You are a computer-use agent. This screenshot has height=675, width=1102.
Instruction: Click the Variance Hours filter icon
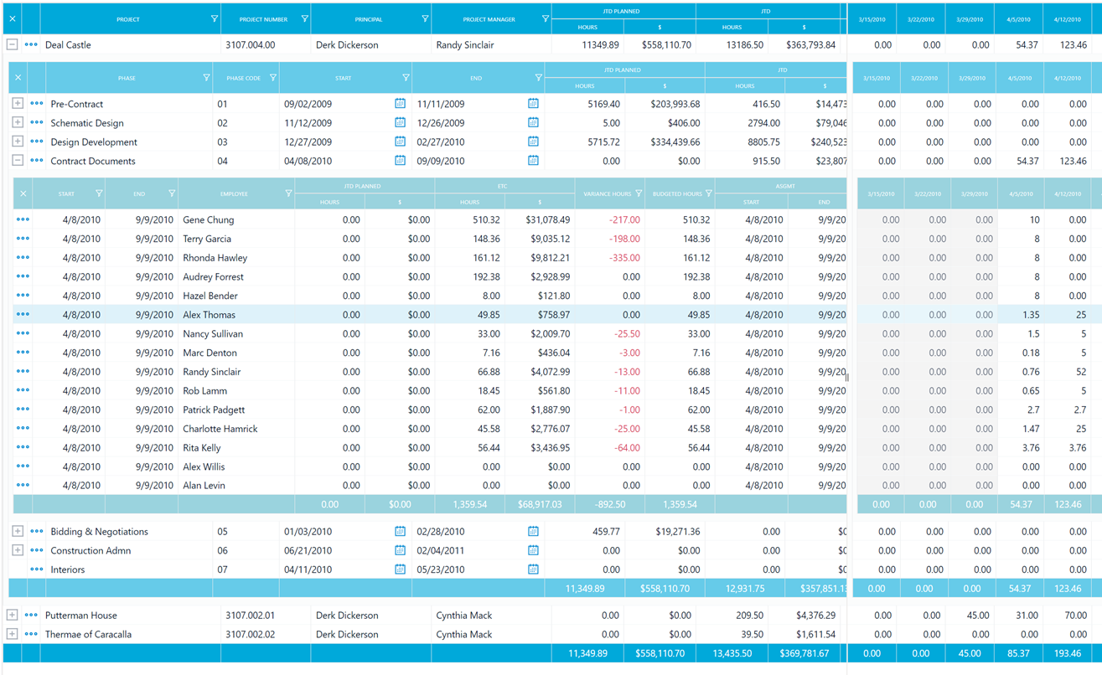tap(639, 193)
